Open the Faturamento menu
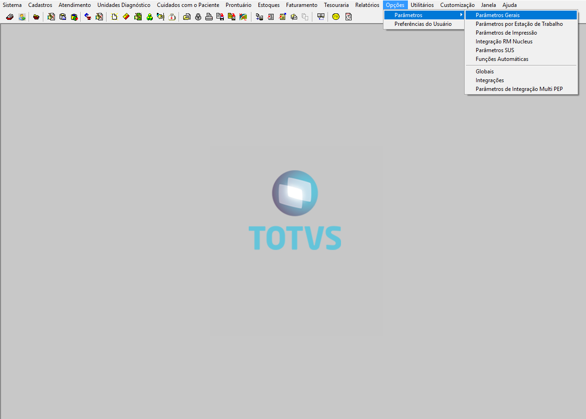The image size is (586, 419). (302, 5)
